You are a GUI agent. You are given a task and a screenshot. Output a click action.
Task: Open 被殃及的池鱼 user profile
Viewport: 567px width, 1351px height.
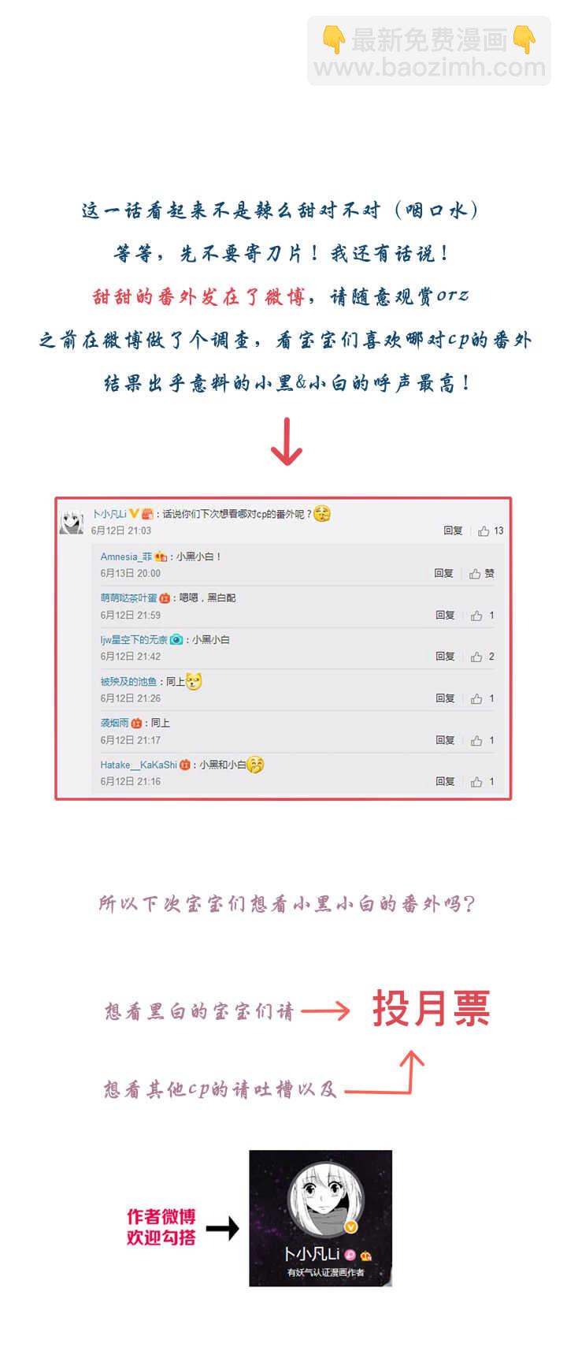[128, 682]
